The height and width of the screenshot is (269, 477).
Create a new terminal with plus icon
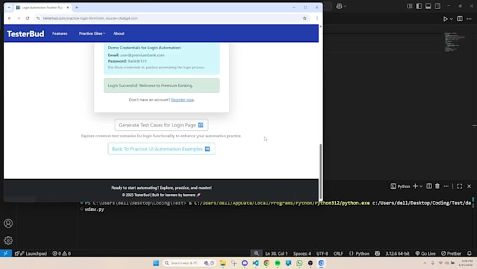[415, 186]
